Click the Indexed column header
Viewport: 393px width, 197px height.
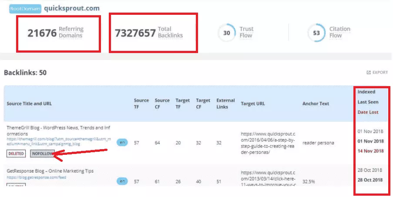click(x=366, y=92)
